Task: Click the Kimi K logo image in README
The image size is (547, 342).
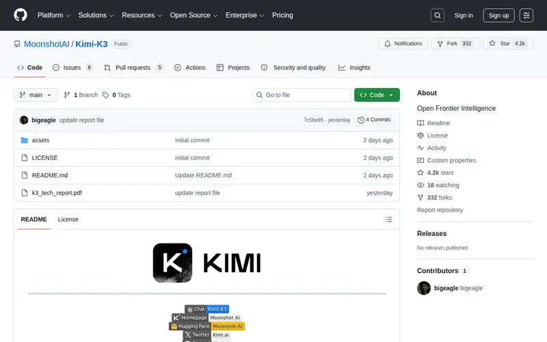Action: pyautogui.click(x=172, y=263)
